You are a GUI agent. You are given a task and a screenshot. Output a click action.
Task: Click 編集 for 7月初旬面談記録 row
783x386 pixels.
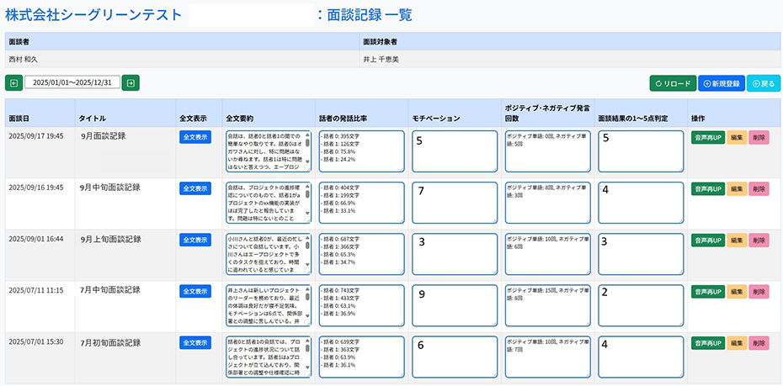pyautogui.click(x=736, y=343)
